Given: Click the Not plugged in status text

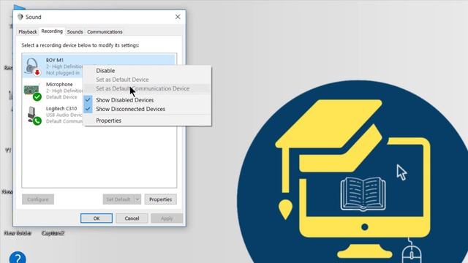Looking at the screenshot, I should (63, 73).
